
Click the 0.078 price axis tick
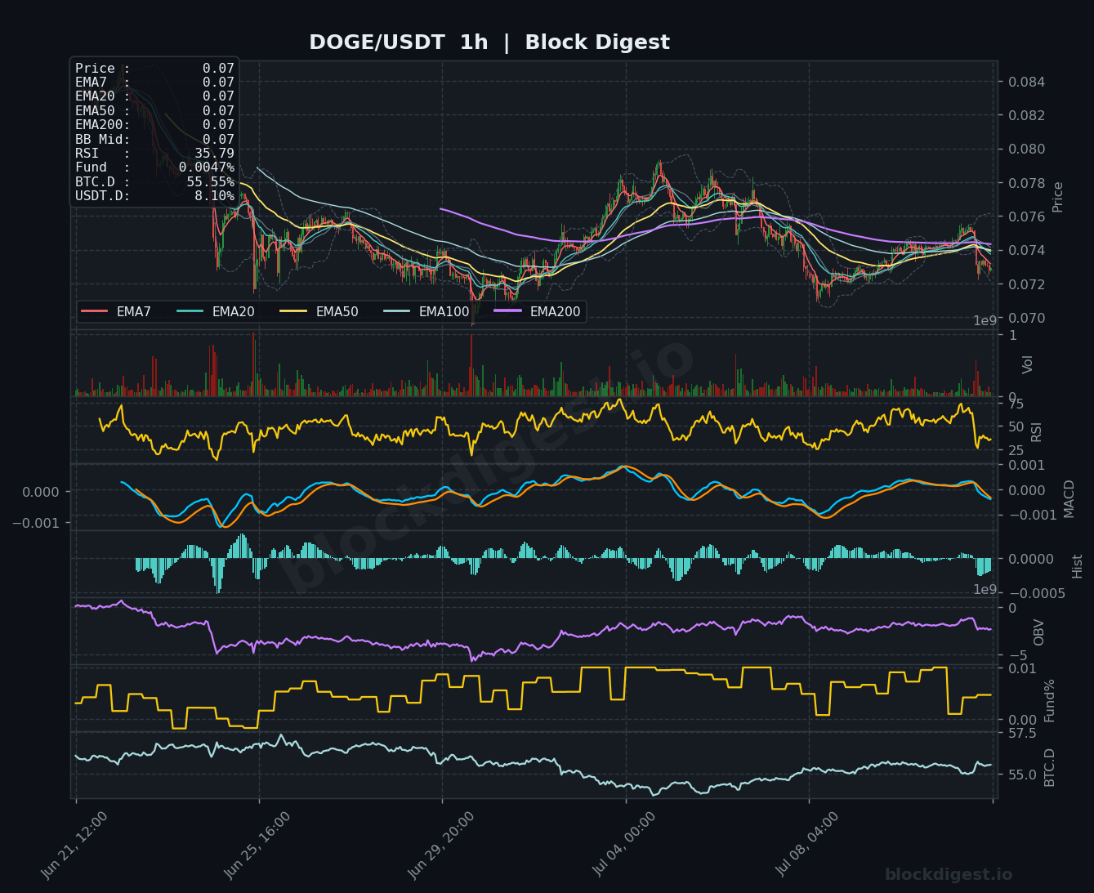point(1026,183)
